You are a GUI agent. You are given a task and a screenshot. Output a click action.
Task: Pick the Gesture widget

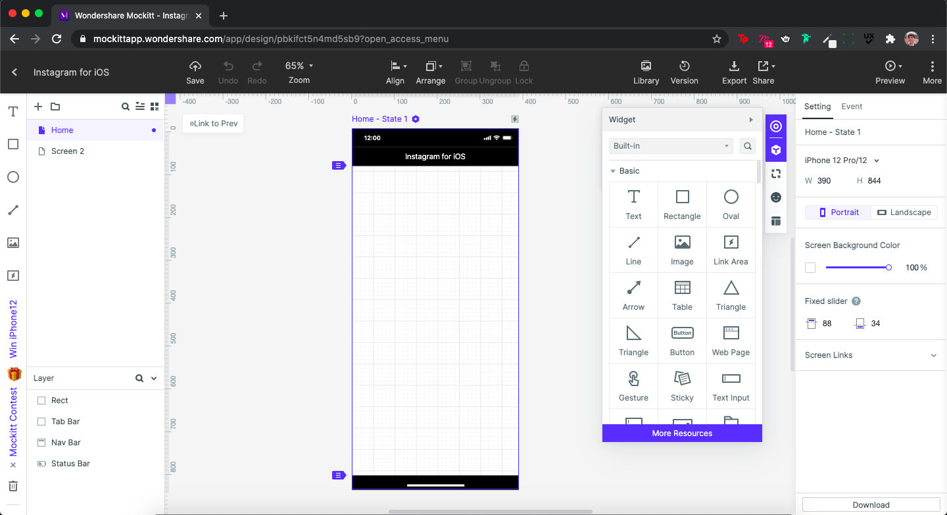click(x=634, y=386)
